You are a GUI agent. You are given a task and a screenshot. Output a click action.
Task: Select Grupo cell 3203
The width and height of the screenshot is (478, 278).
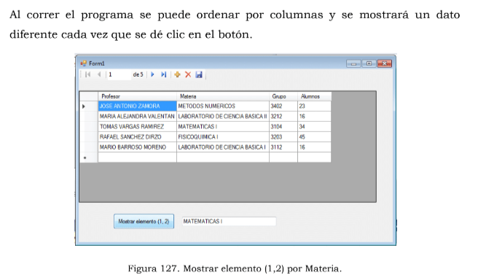(283, 137)
